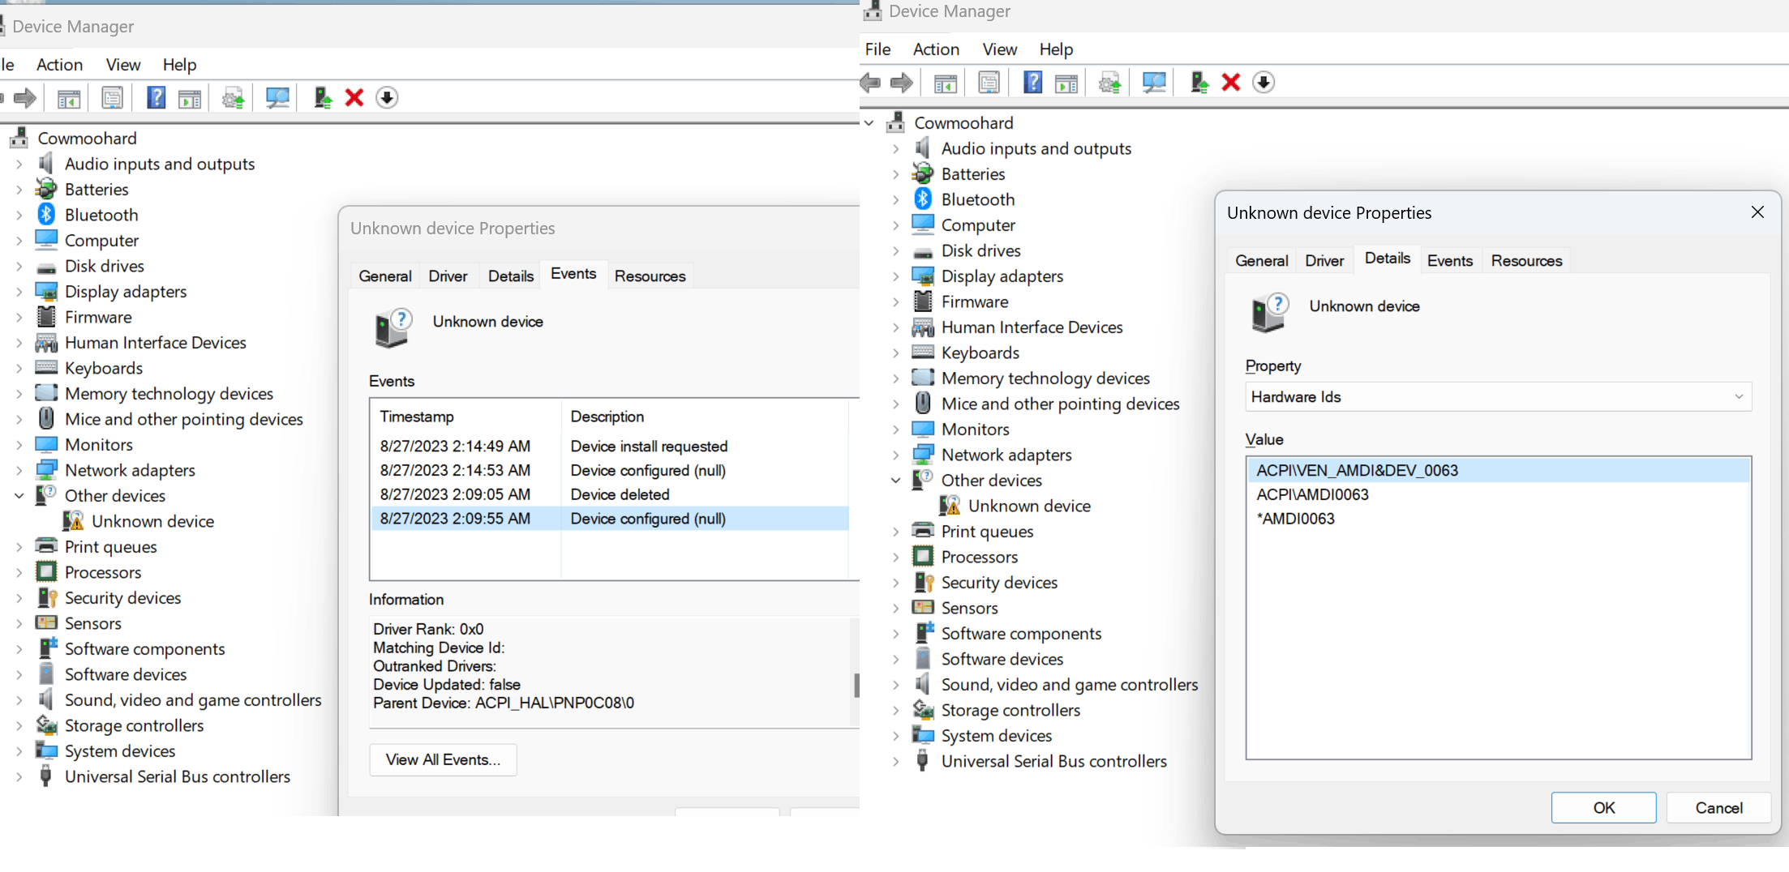The width and height of the screenshot is (1789, 872).
Task: Open Help using the blue question mark icon
Action: click(1032, 82)
